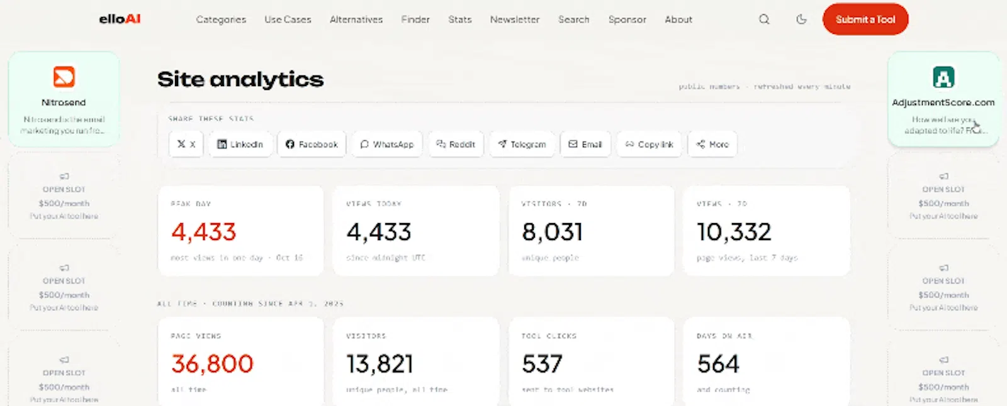This screenshot has height=406, width=1007.
Task: Share stats on LinkedIn
Action: 240,145
